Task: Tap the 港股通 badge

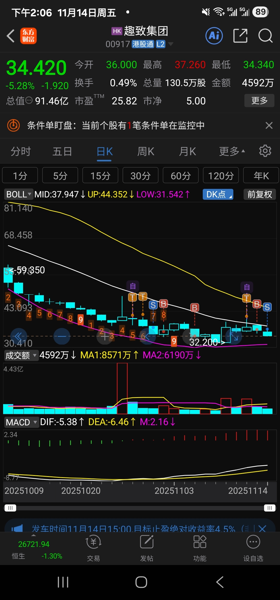Action: (143, 44)
